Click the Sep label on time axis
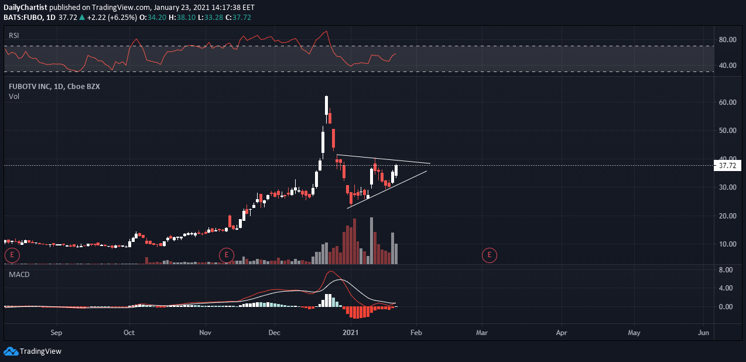The image size is (746, 362). [x=56, y=333]
